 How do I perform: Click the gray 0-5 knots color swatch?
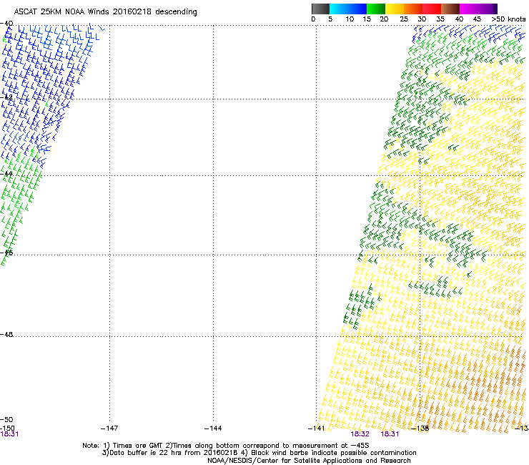320,9
